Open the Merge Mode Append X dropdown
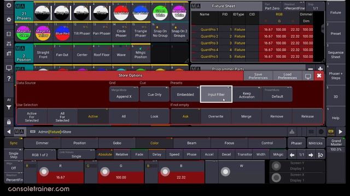Screen dimensions: 350x196 pos(124,94)
